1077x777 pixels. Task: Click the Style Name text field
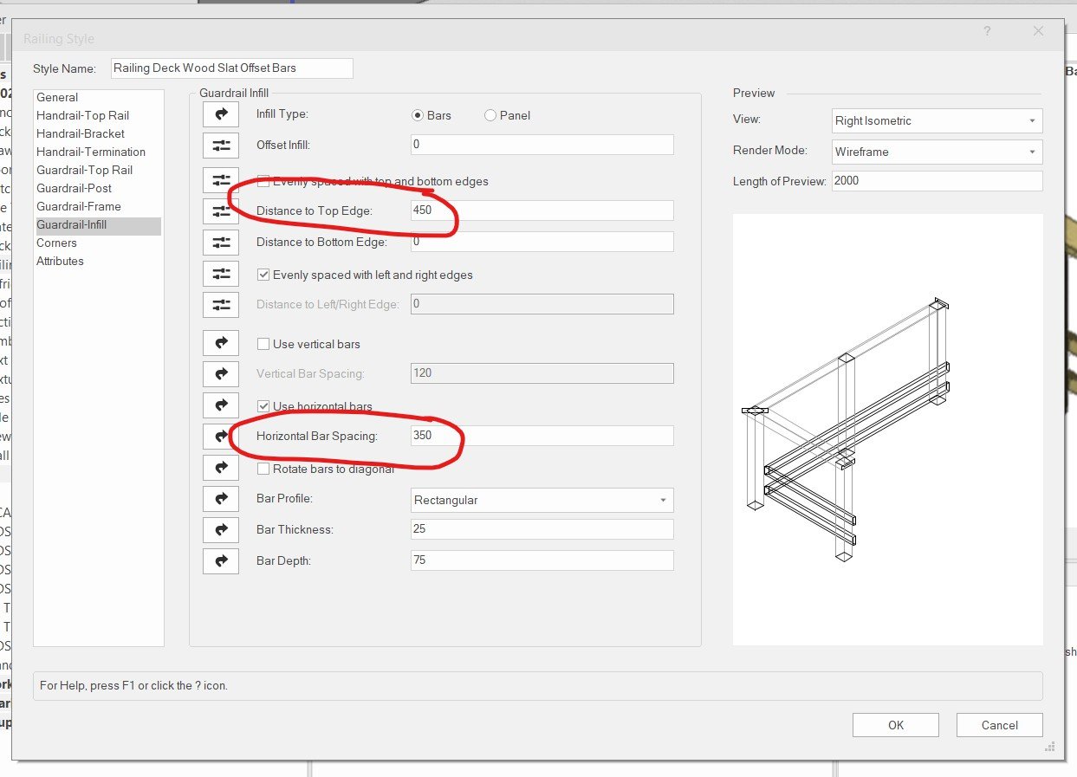[x=231, y=68]
